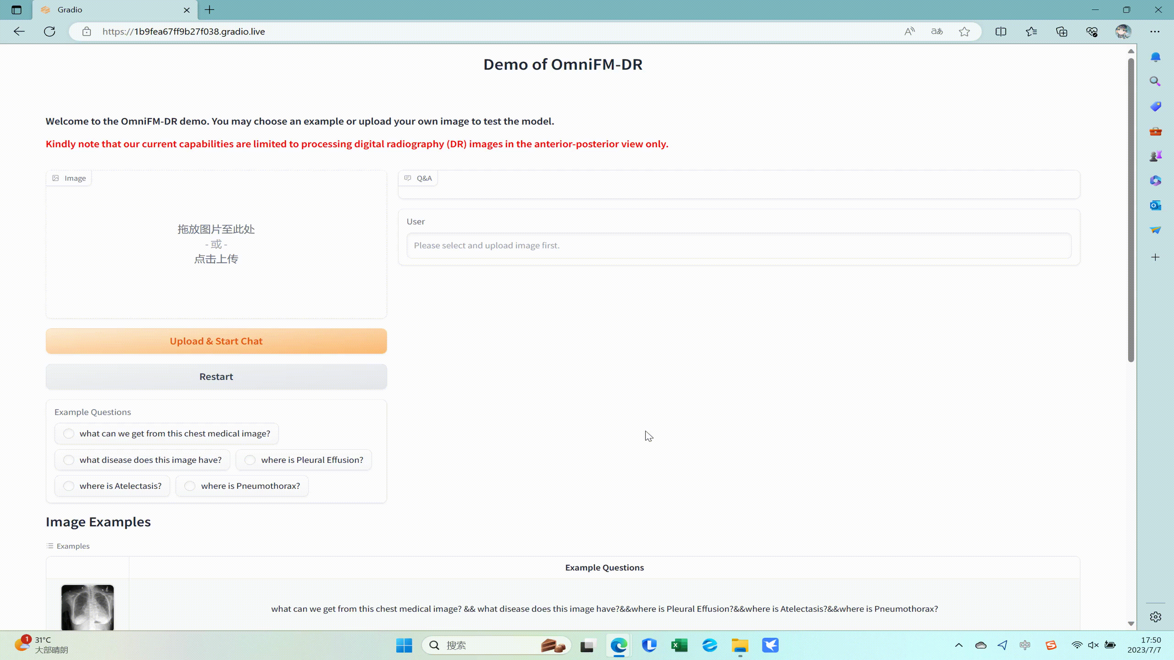Click the Read Aloud icon in address bar
The width and height of the screenshot is (1174, 660).
[x=909, y=31]
